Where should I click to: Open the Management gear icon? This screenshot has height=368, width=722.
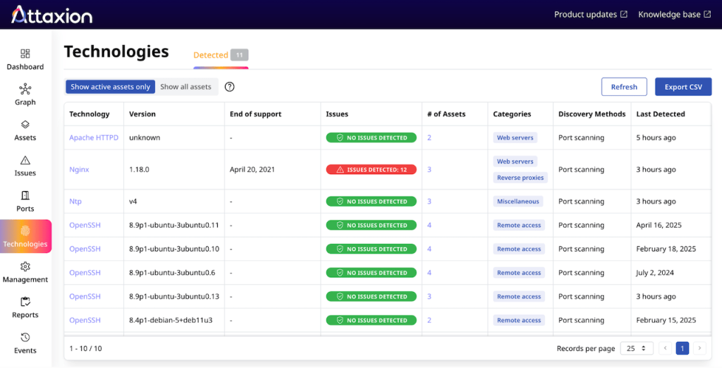point(25,266)
